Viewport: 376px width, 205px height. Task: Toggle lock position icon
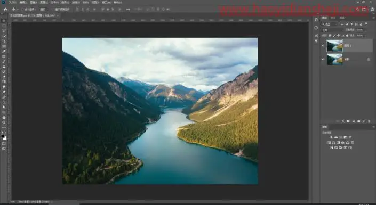(x=338, y=36)
